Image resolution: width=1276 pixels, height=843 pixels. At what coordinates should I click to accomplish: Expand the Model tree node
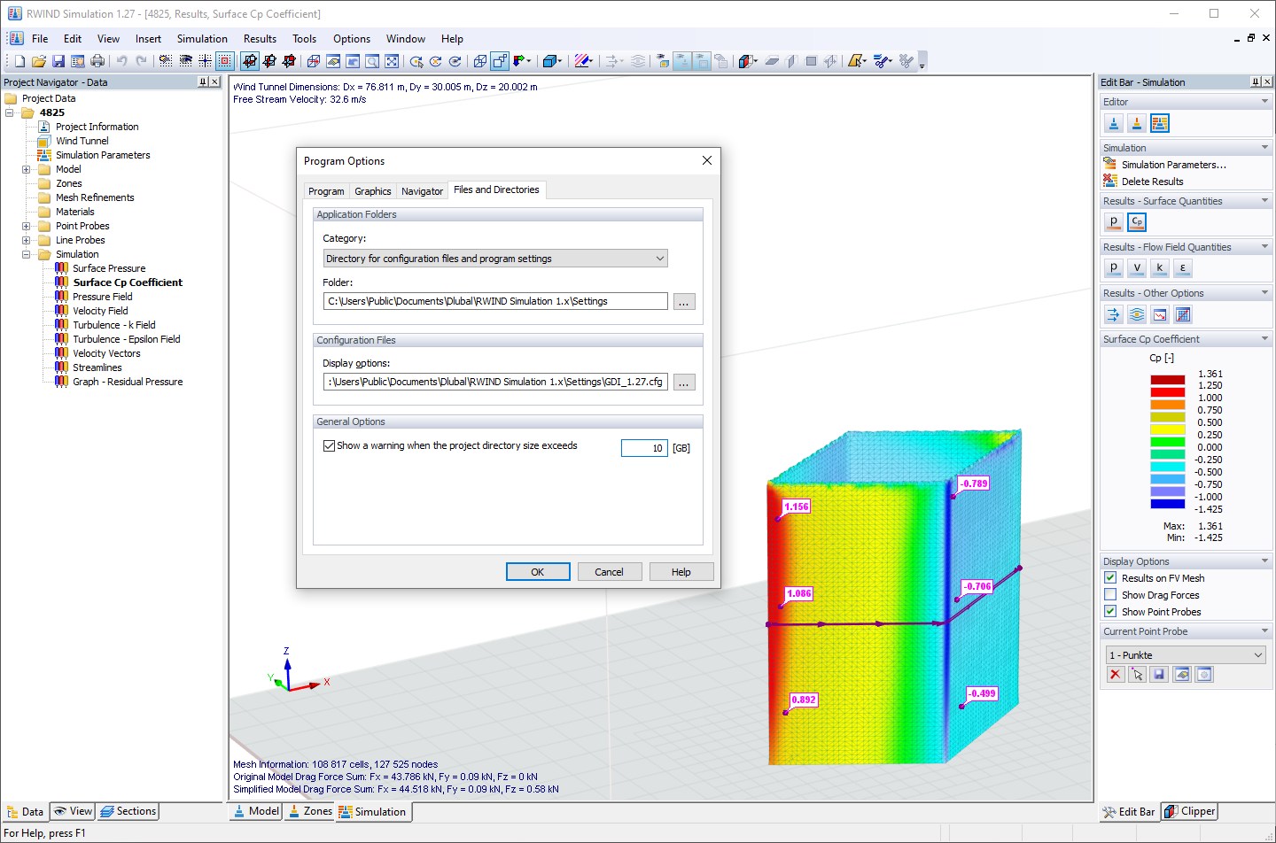click(27, 169)
